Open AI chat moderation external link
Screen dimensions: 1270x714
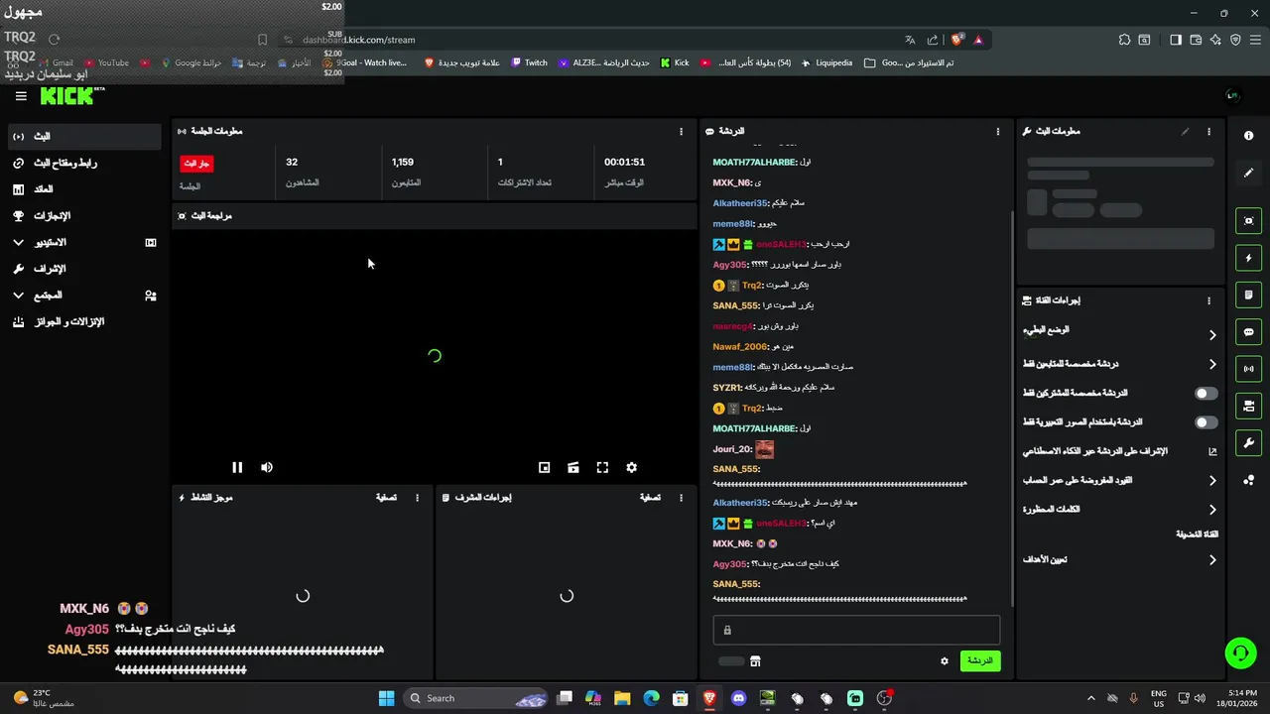point(1212,451)
